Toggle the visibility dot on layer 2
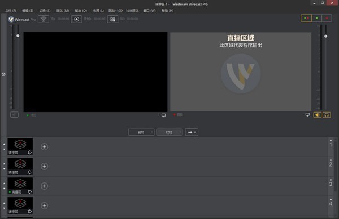The width and height of the screenshot is (339, 219). [331, 160]
